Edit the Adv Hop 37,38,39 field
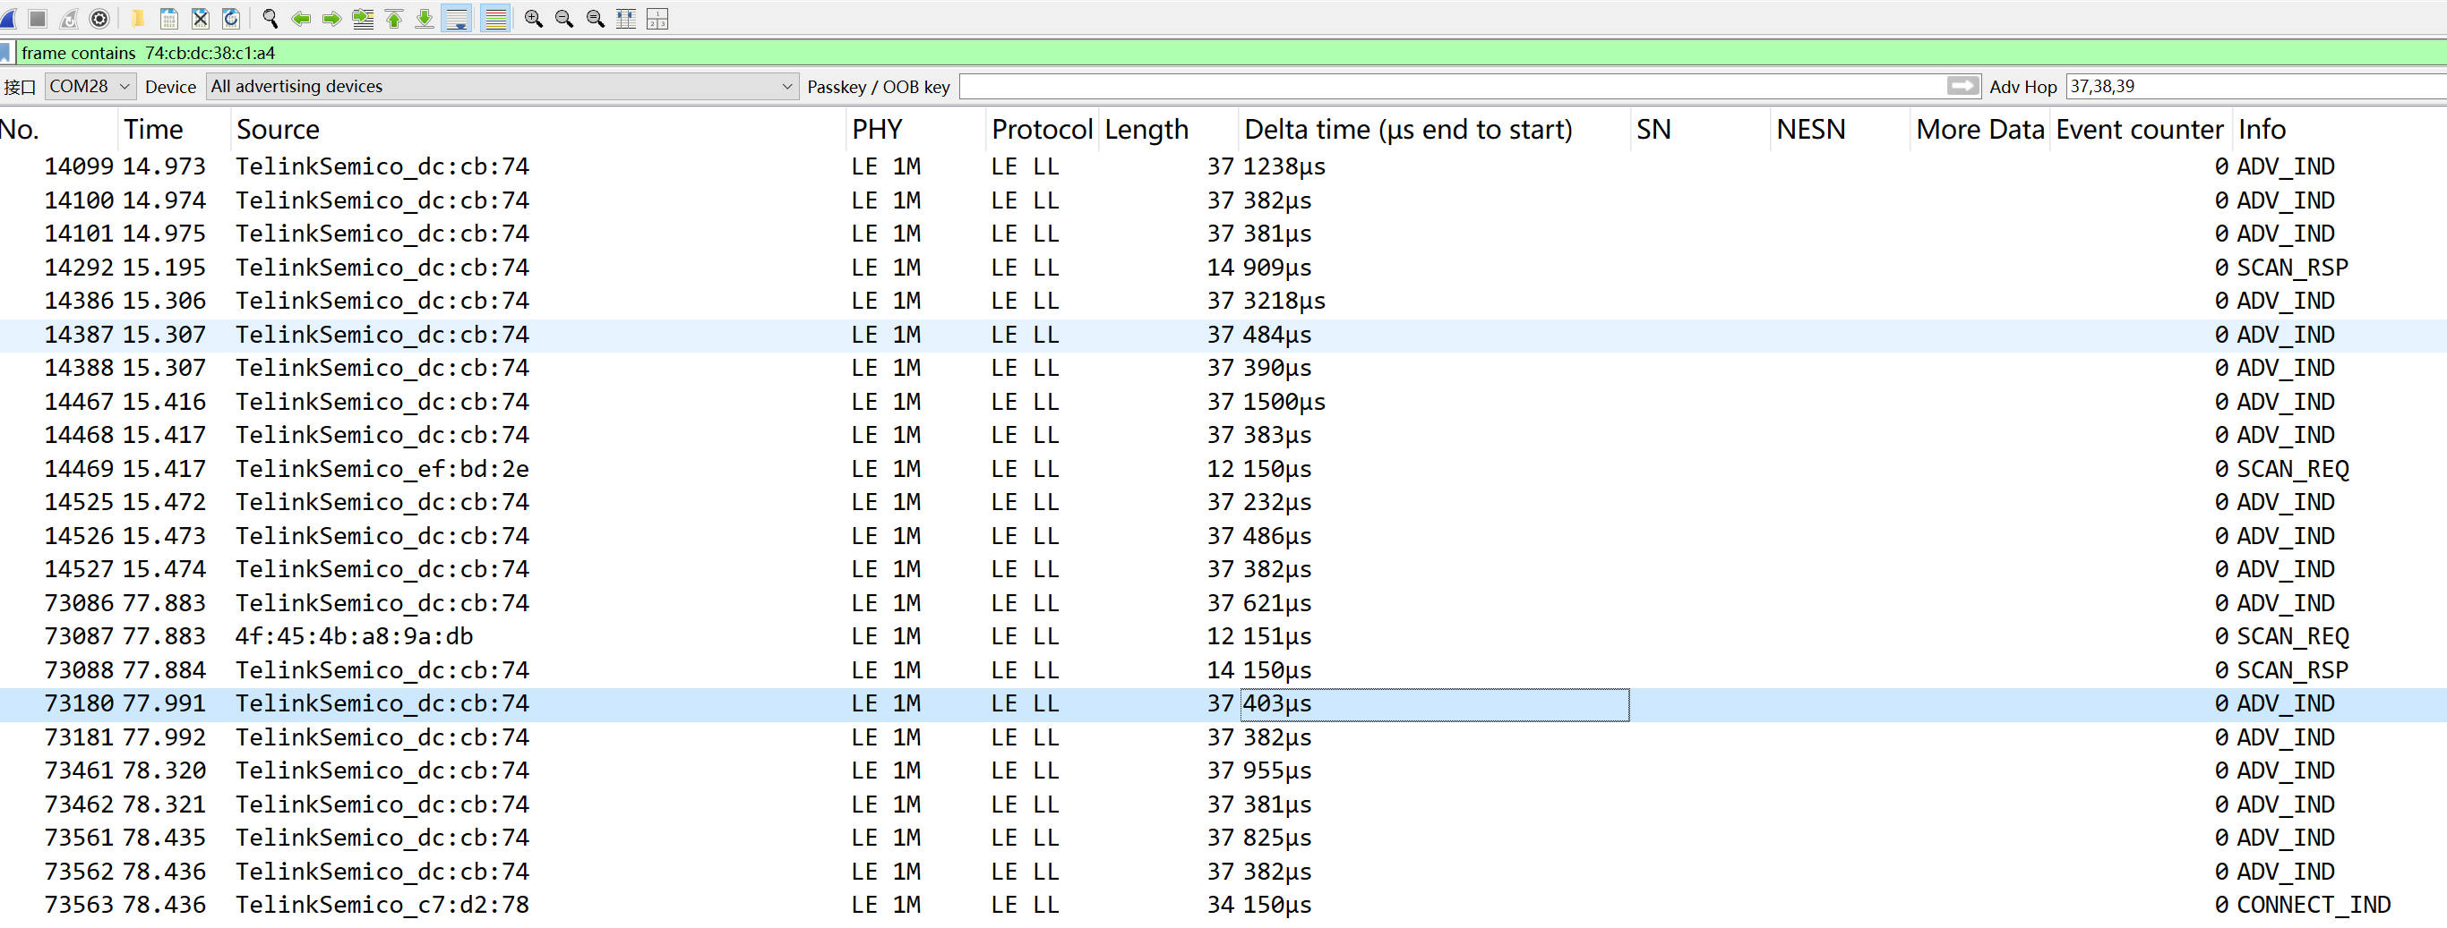This screenshot has width=2447, height=928. tap(2256, 86)
